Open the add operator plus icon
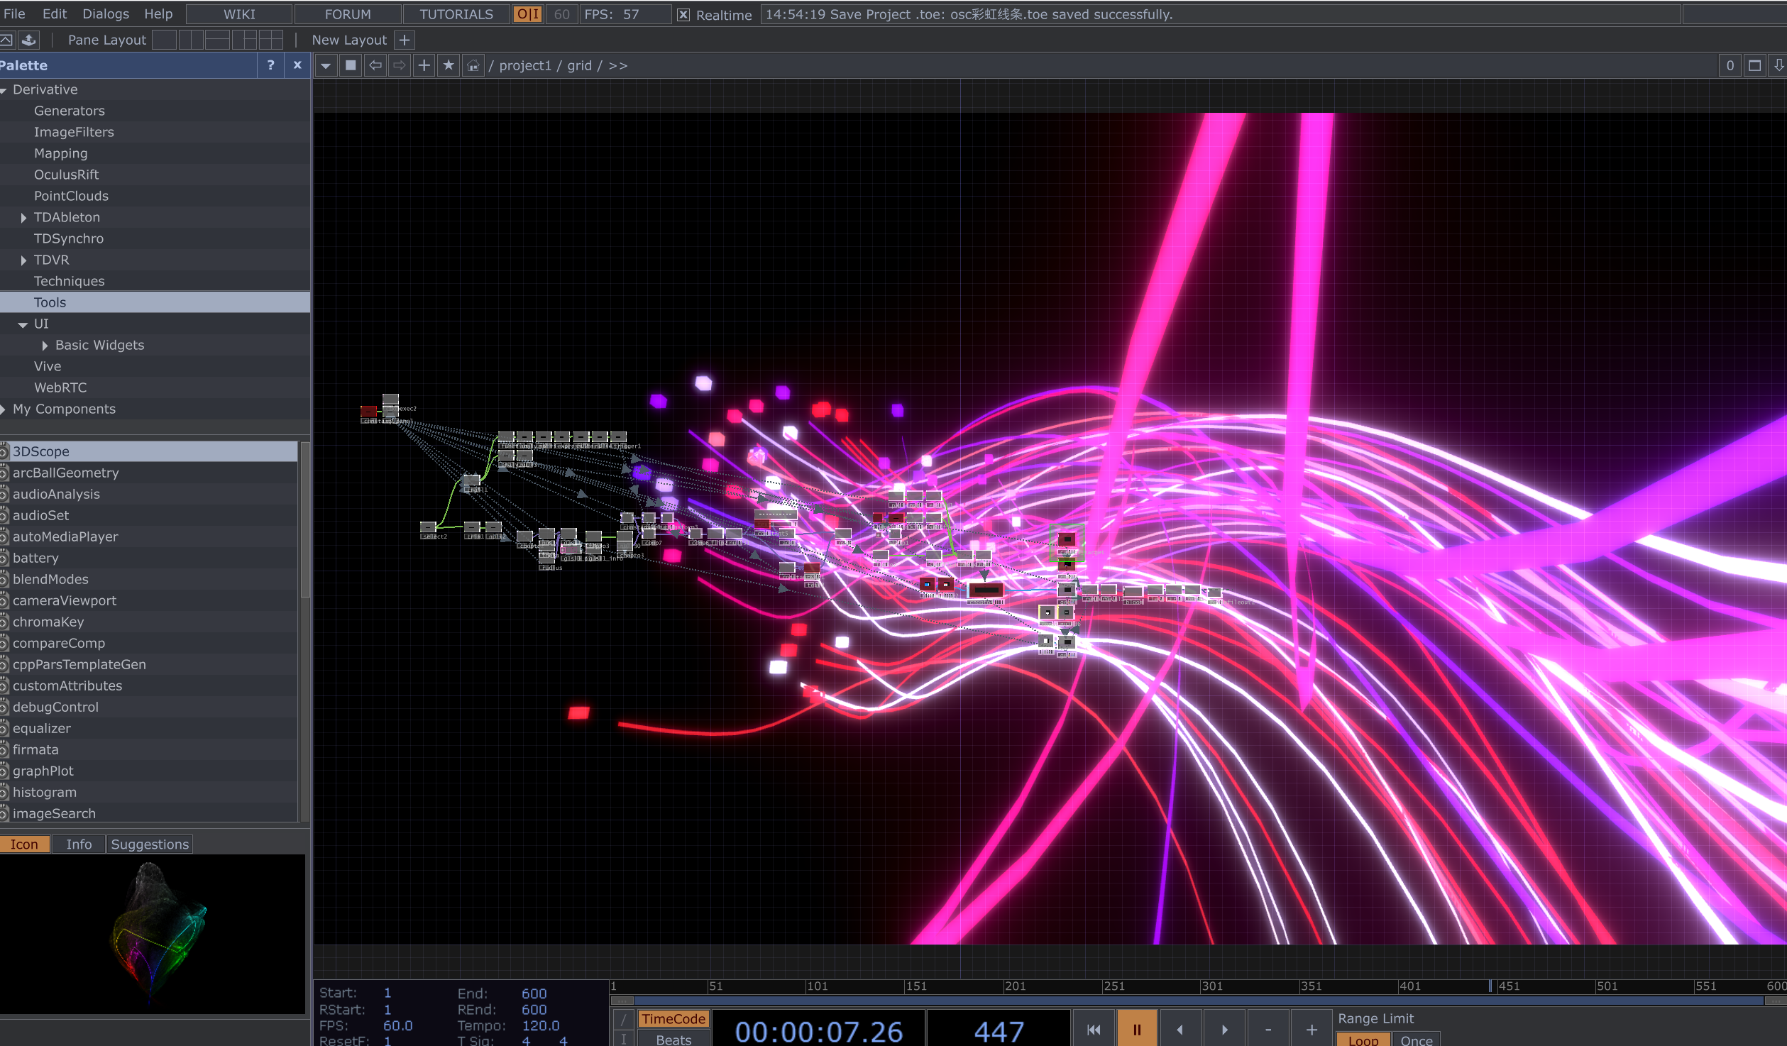 point(424,65)
